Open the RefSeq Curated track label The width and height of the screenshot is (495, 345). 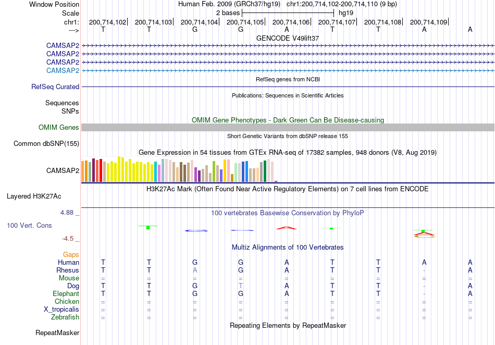(x=55, y=87)
